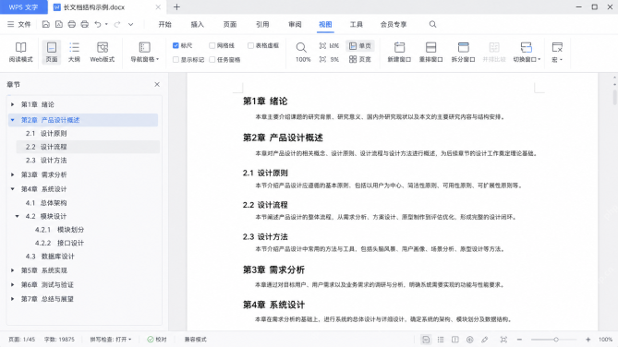Expand 第5章 系统实现 node
This screenshot has height=347, width=618.
pyautogui.click(x=13, y=270)
